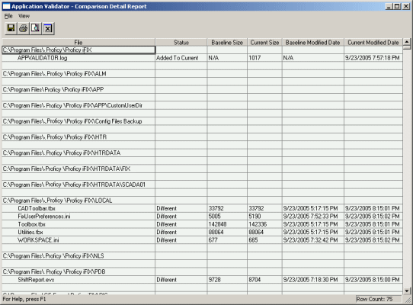Image resolution: width=413 pixels, height=305 pixels.
Task: Click baseline date 9/23/2005 7:52:33 PM
Action: 313,216
